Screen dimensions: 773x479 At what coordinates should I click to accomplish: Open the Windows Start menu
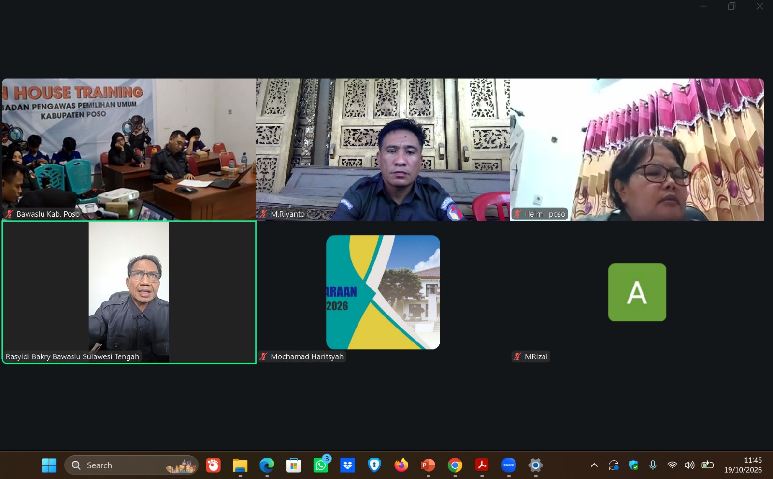tap(49, 465)
